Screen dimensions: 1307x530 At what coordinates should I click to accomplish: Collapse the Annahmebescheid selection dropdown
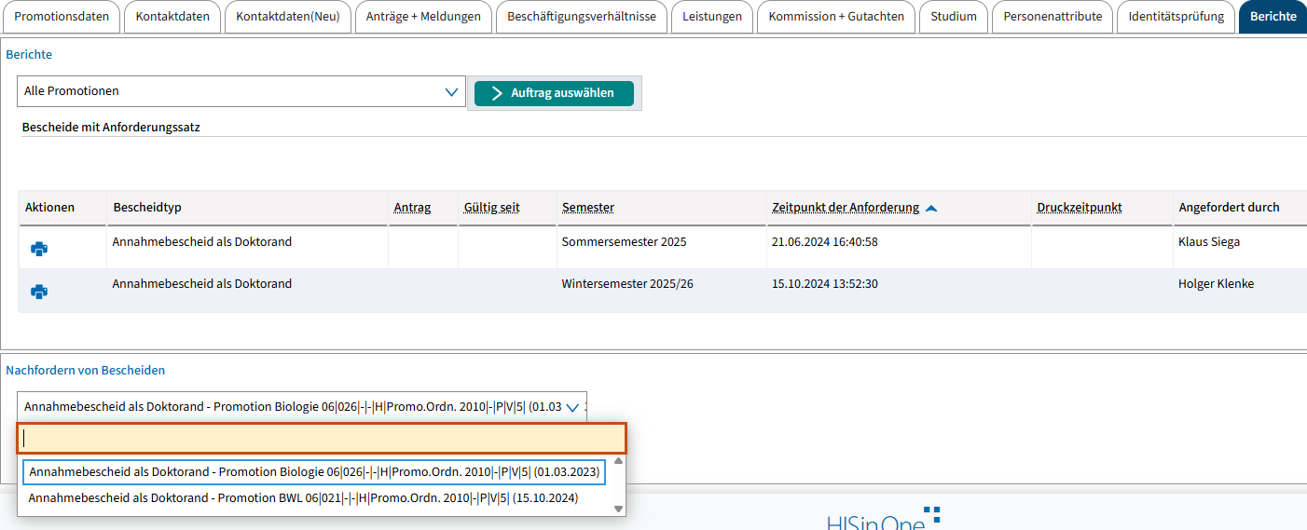[572, 407]
